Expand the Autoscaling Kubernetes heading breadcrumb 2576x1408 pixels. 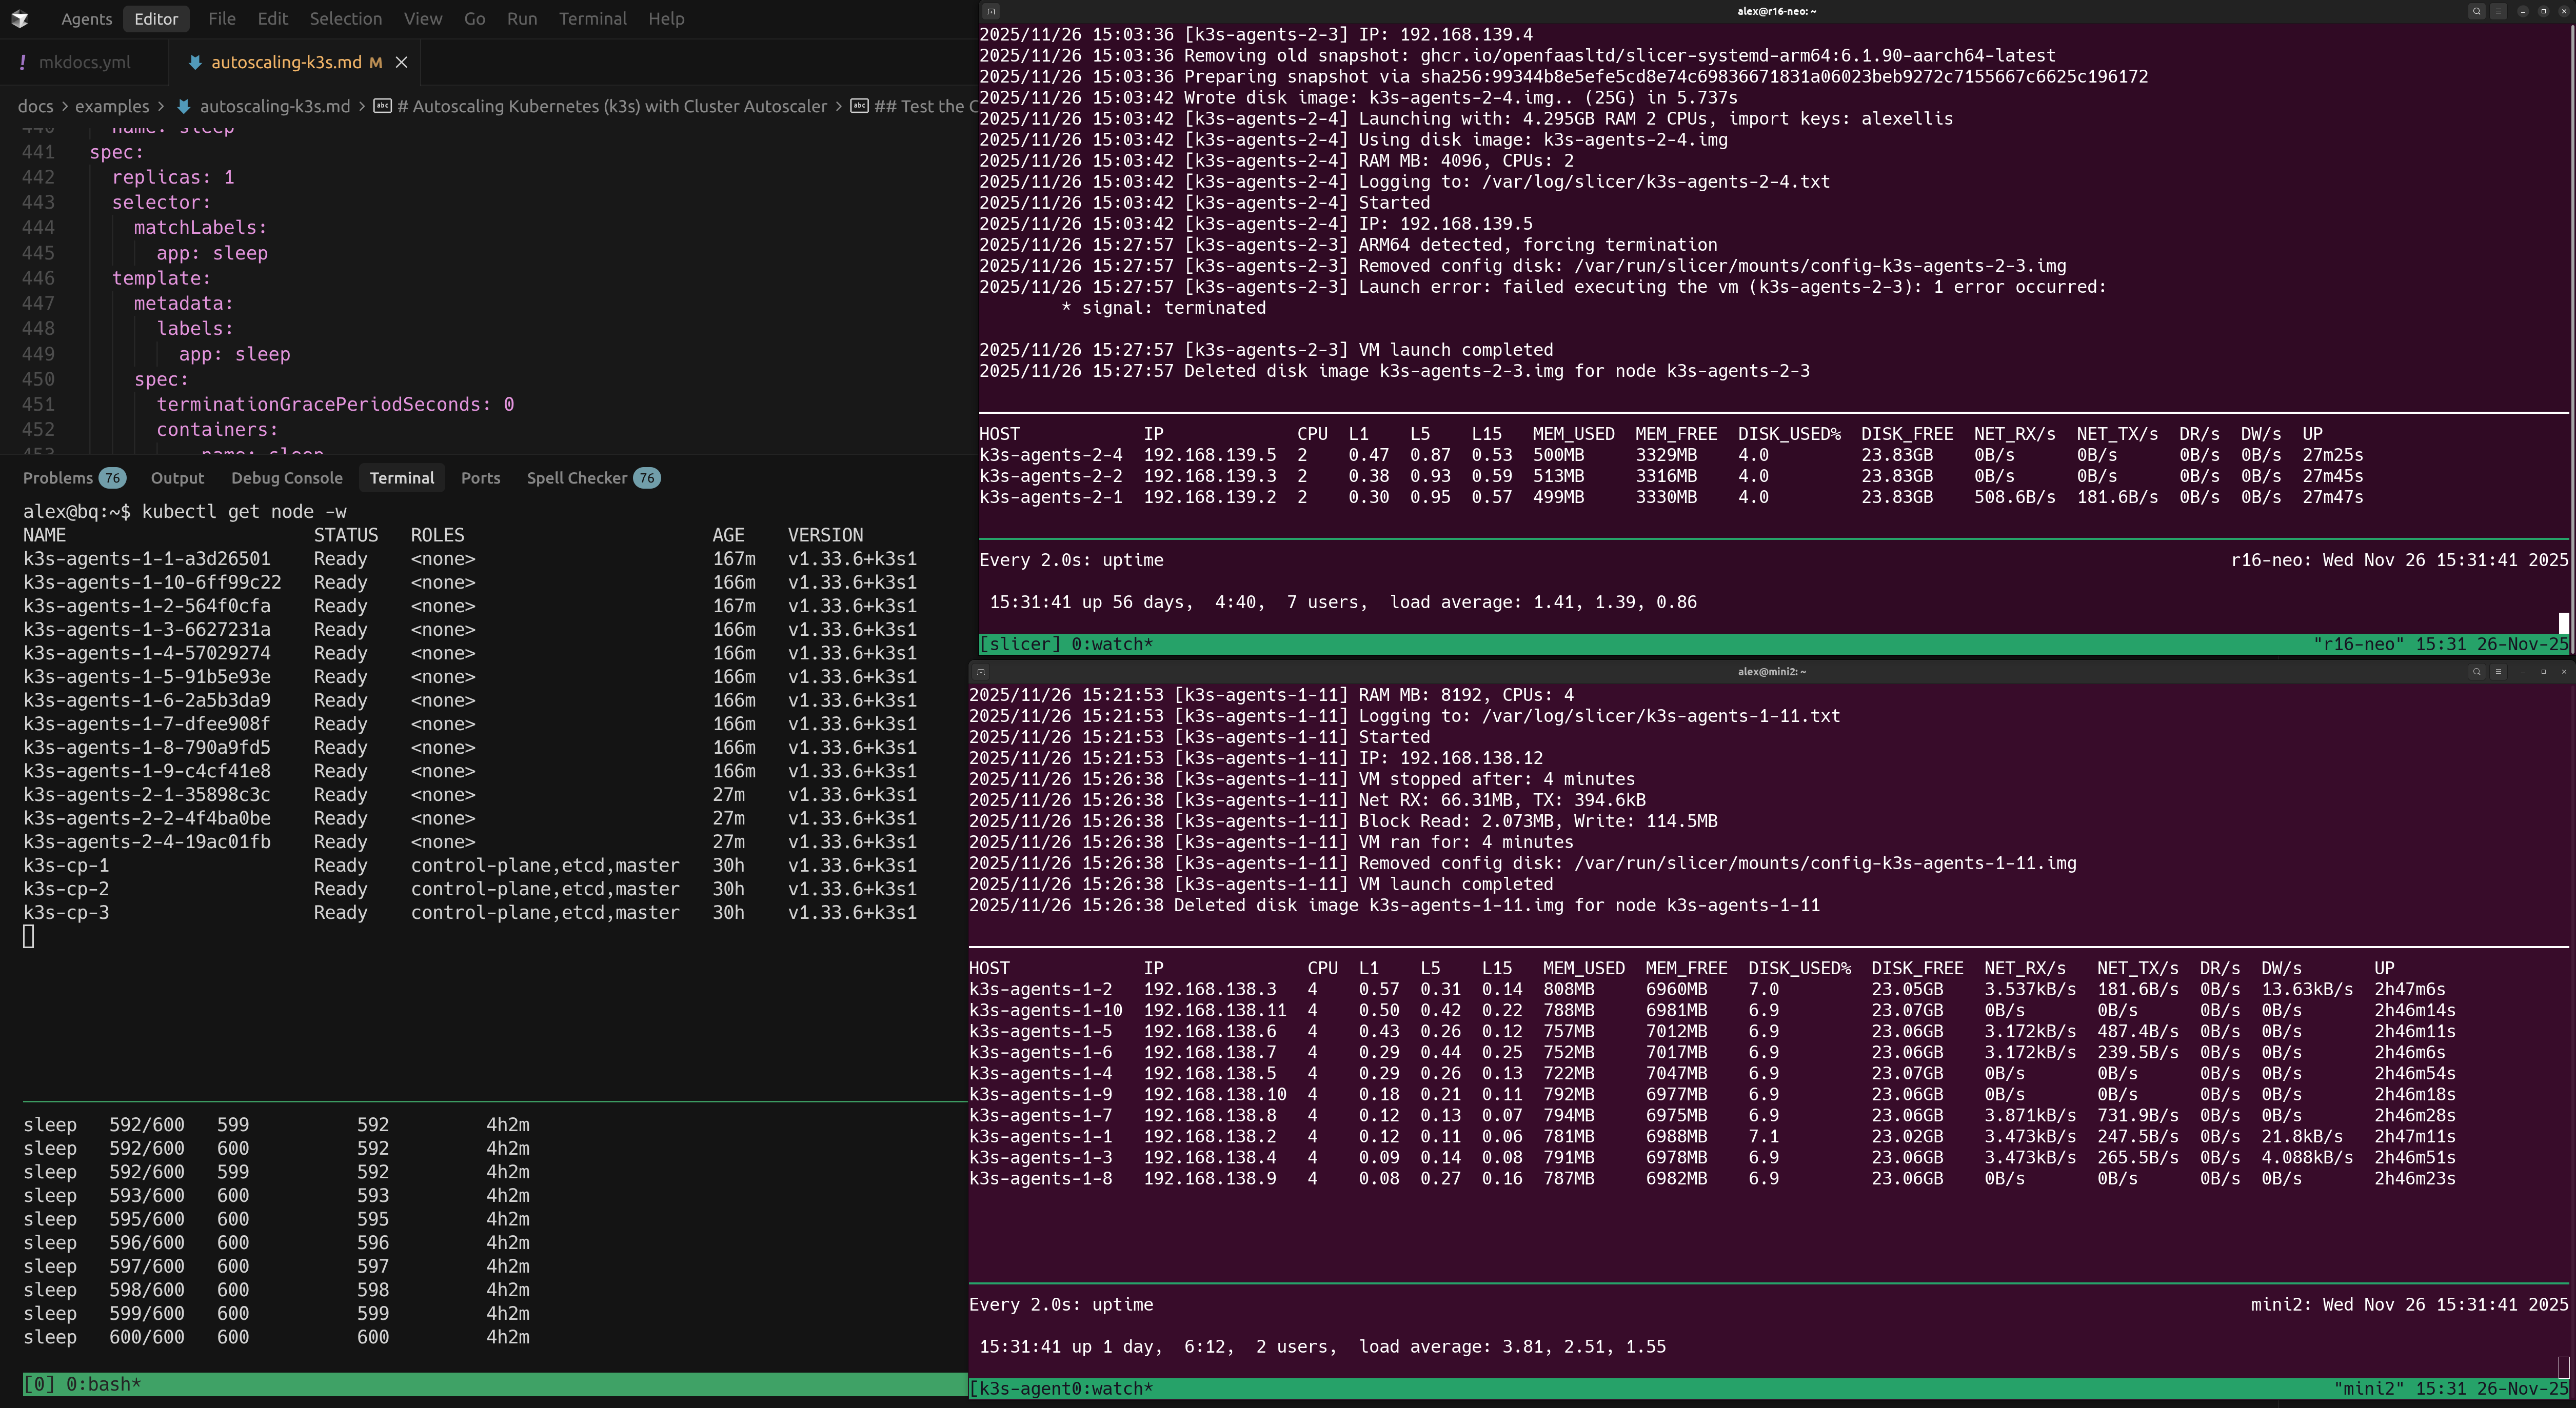point(611,106)
